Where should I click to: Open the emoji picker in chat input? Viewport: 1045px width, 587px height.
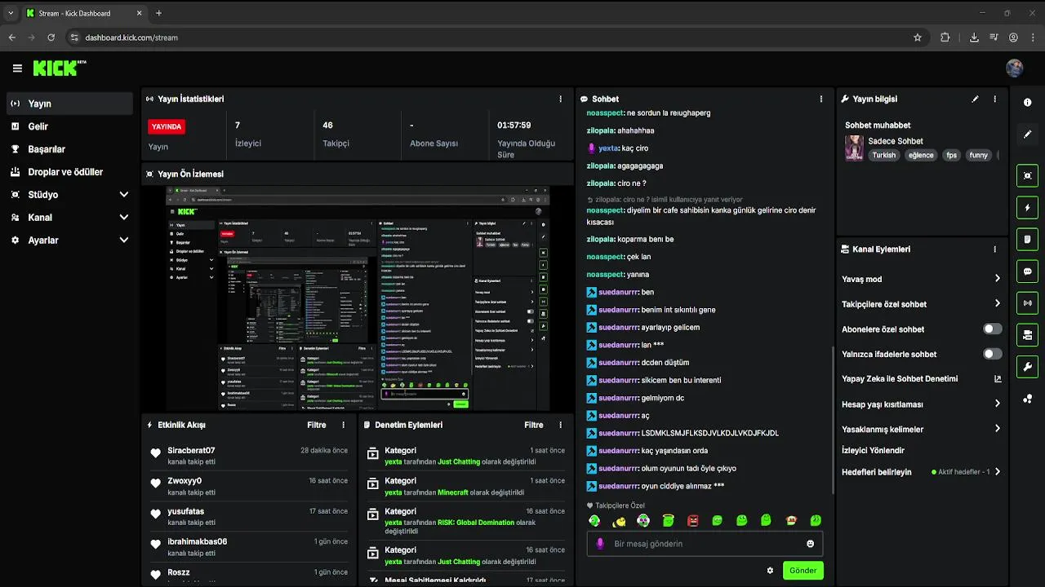(810, 544)
